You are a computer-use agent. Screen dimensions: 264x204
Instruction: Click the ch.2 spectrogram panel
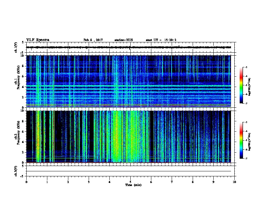(x=129, y=137)
